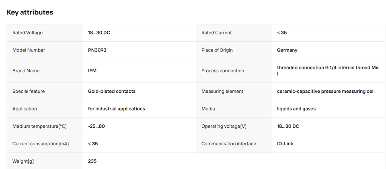Select the Process connection label
The width and height of the screenshot is (386, 169).
coord(223,71)
